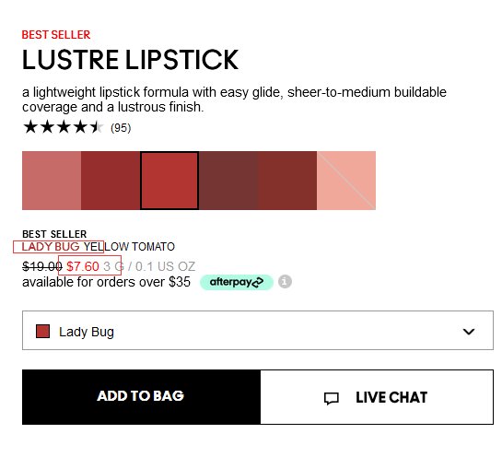Click the live chat speech bubble icon
This screenshot has width=502, height=457.
click(331, 398)
